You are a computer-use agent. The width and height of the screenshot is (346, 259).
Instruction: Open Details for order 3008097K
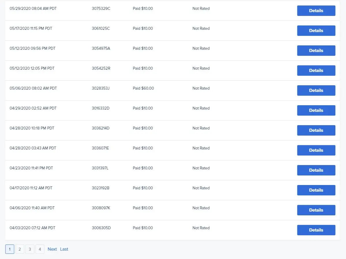click(316, 210)
